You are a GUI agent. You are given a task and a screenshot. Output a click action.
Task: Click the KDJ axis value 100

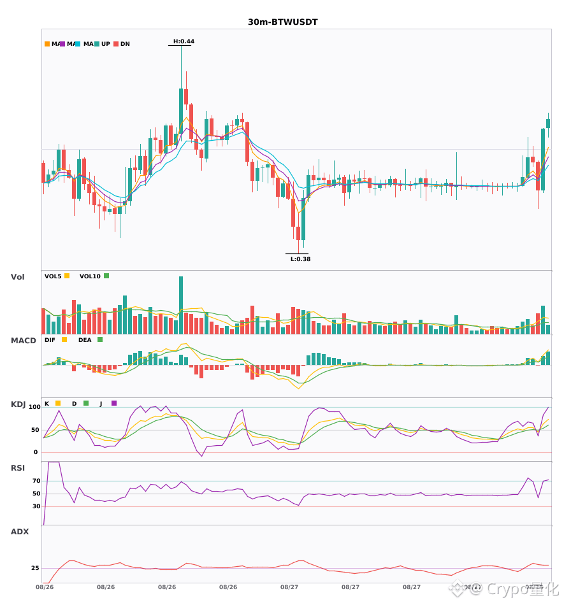click(x=35, y=407)
